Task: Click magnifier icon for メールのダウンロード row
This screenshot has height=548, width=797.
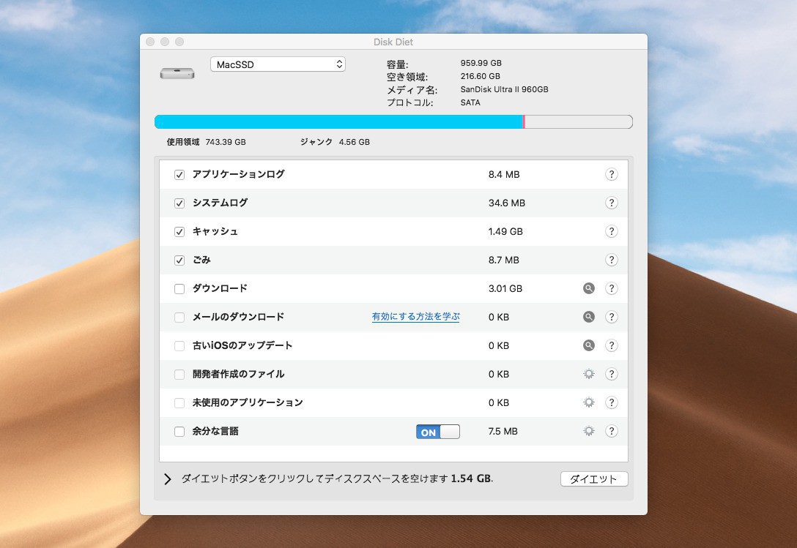Action: point(589,316)
